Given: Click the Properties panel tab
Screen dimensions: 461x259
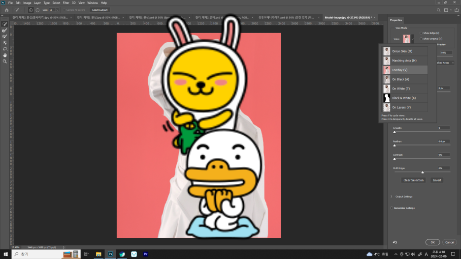Looking at the screenshot, I should (x=395, y=20).
